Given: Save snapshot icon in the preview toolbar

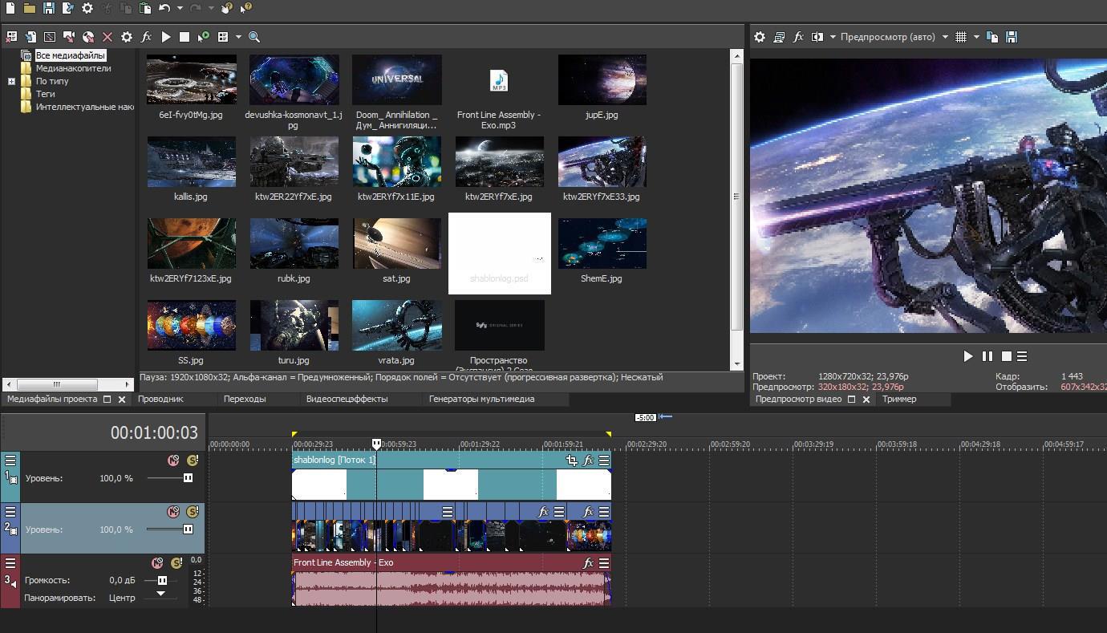Looking at the screenshot, I should (1012, 37).
